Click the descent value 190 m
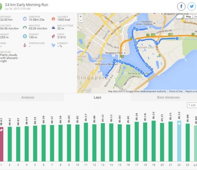Image resolution: width=197 pixels, height=170 pixels. [x=33, y=37]
